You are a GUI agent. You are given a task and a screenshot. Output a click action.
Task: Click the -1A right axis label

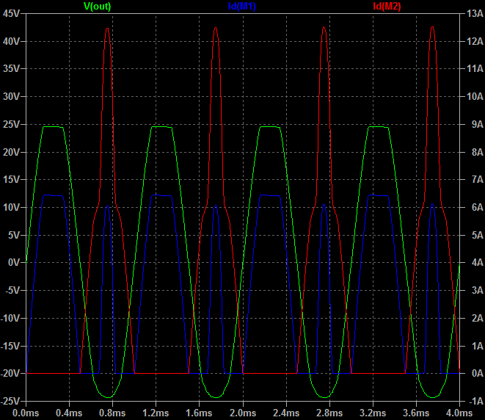pos(476,401)
